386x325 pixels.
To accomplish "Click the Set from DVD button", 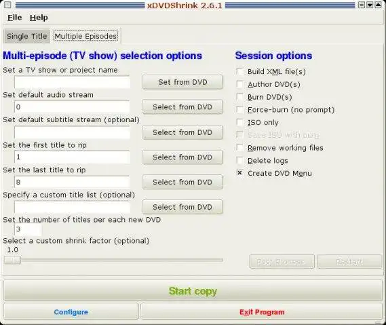I will coord(182,82).
